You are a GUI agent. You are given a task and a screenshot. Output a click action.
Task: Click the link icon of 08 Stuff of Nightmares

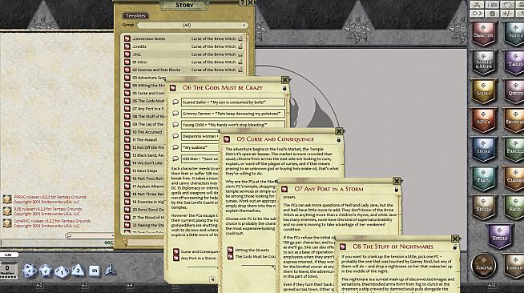tap(343, 247)
